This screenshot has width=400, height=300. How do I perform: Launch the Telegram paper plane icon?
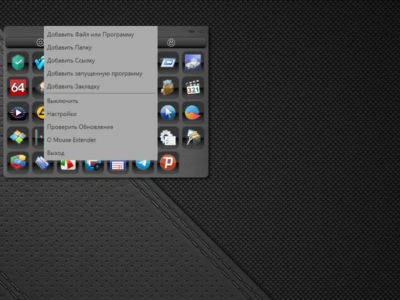(x=143, y=165)
